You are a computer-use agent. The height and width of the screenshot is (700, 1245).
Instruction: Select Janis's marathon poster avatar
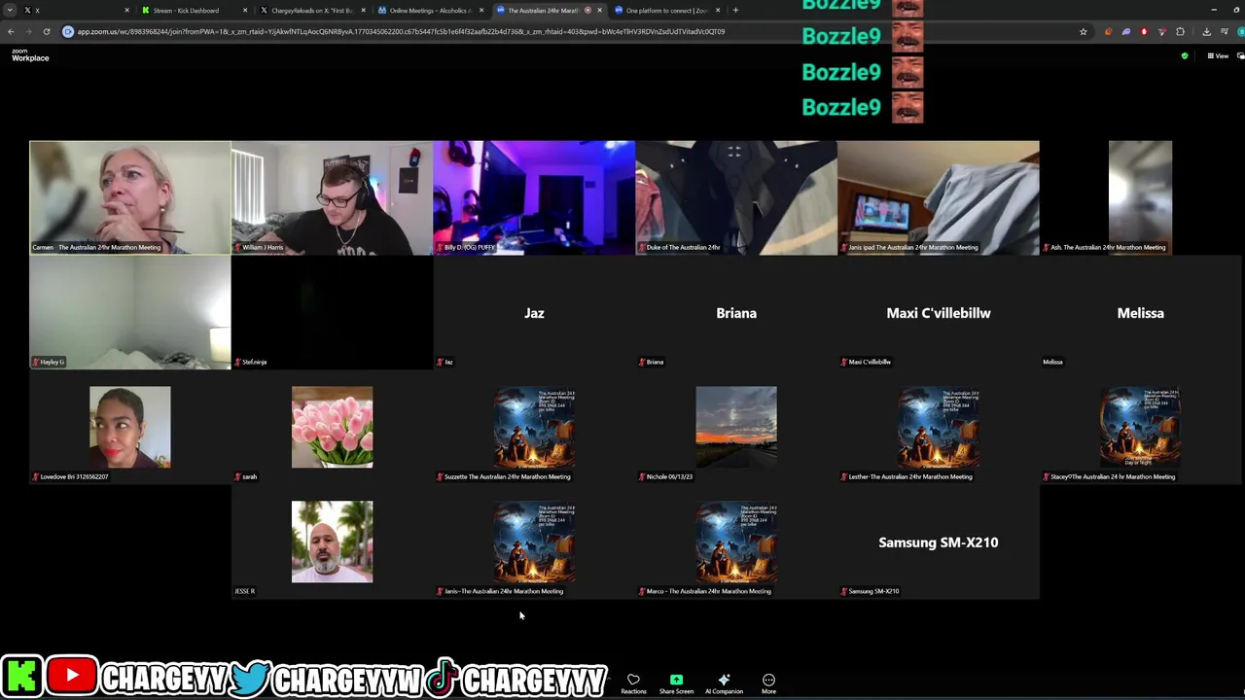point(534,542)
